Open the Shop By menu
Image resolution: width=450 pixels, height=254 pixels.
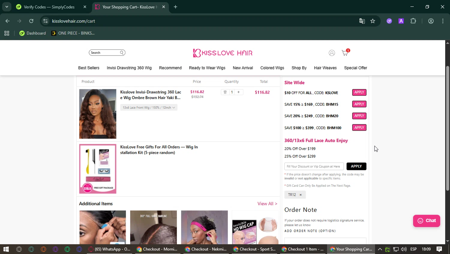pyautogui.click(x=299, y=68)
